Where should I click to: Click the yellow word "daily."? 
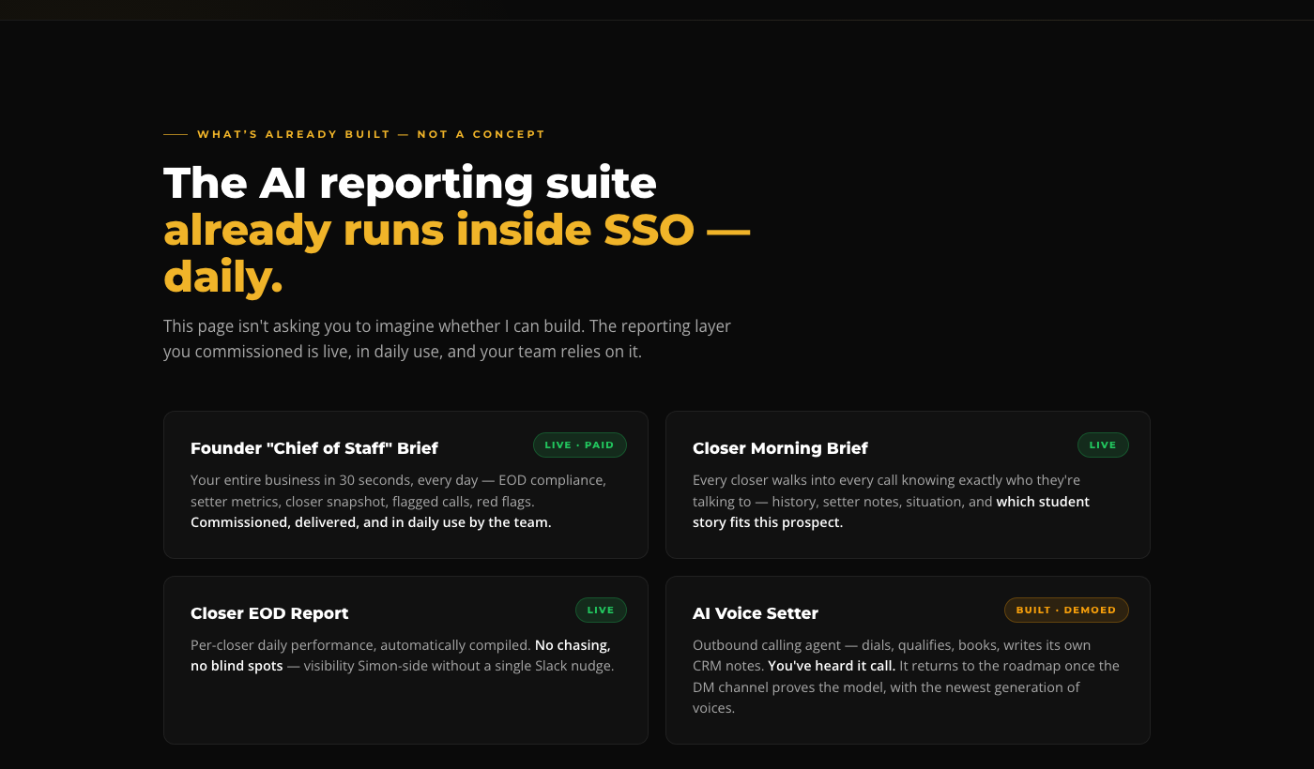pyautogui.click(x=223, y=278)
